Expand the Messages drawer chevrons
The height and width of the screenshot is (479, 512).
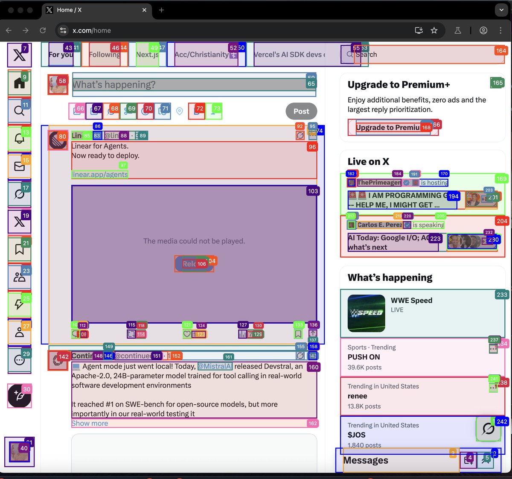[485, 460]
